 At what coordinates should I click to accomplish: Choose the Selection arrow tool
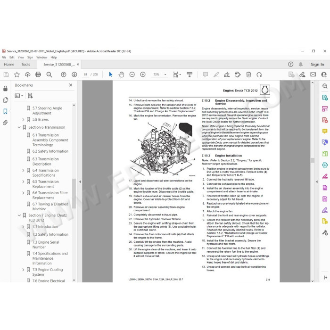(110, 74)
